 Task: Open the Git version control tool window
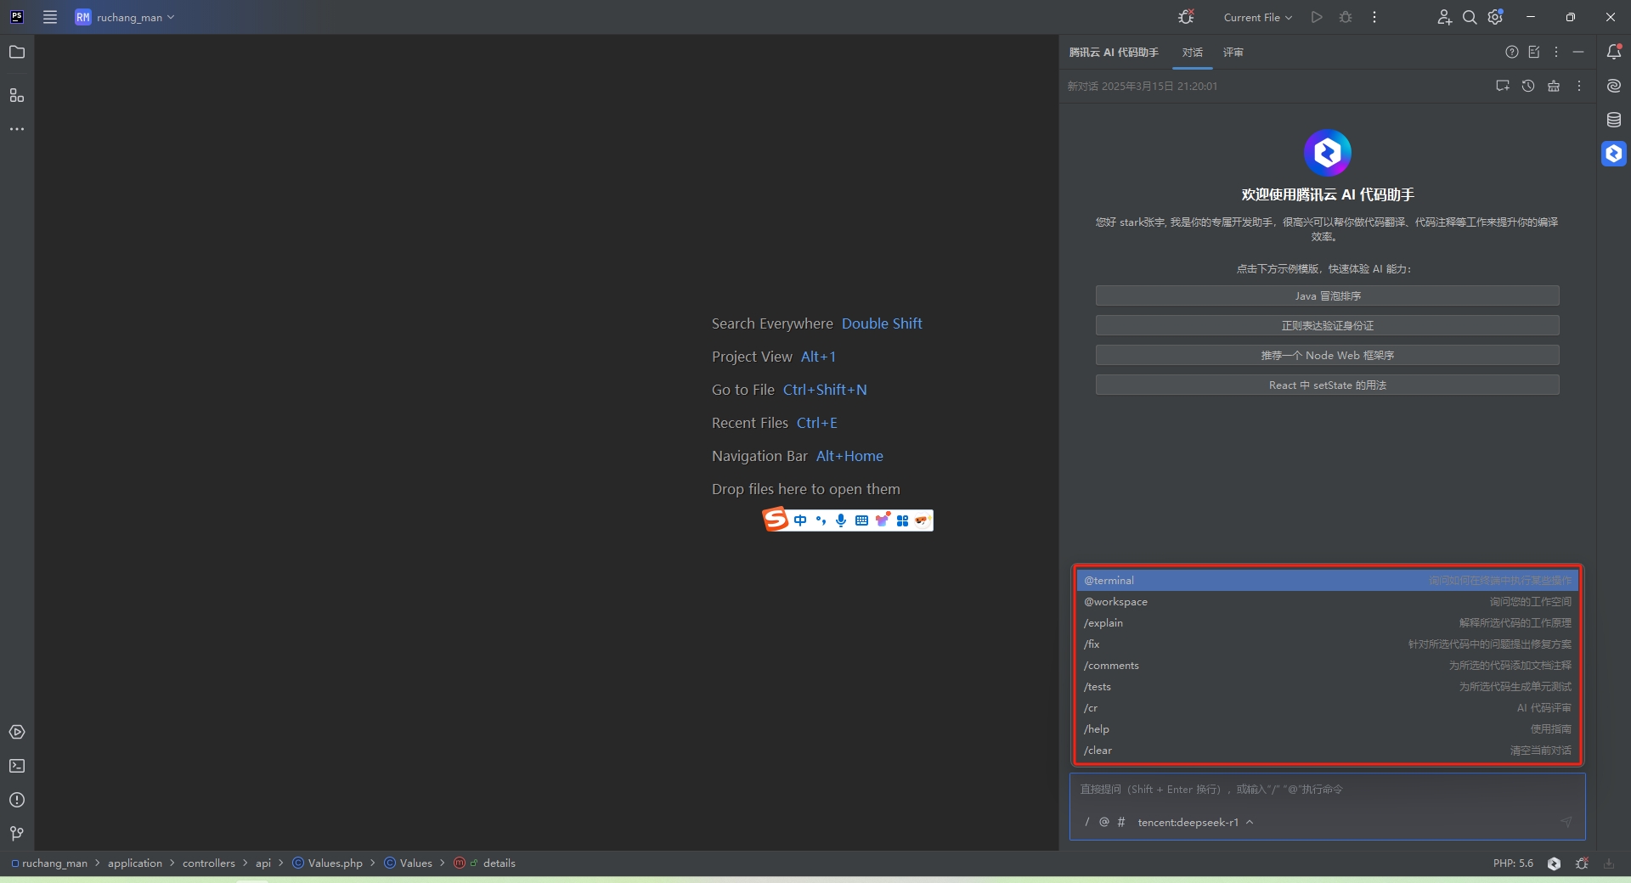pos(17,834)
